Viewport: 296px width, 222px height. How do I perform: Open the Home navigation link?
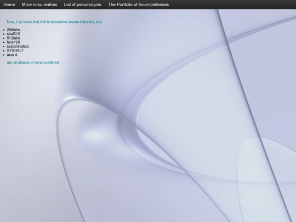pyautogui.click(x=9, y=4)
